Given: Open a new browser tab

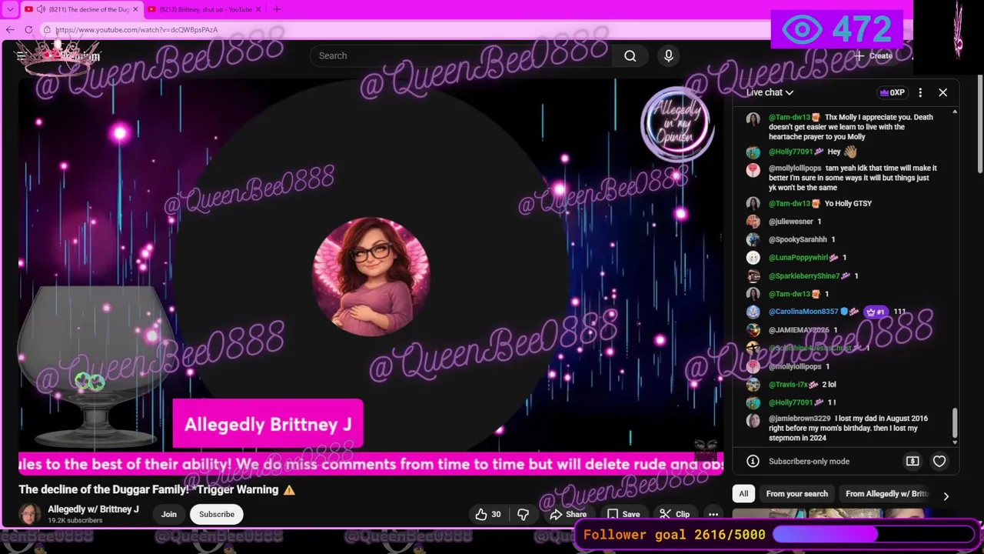Looking at the screenshot, I should [x=277, y=9].
